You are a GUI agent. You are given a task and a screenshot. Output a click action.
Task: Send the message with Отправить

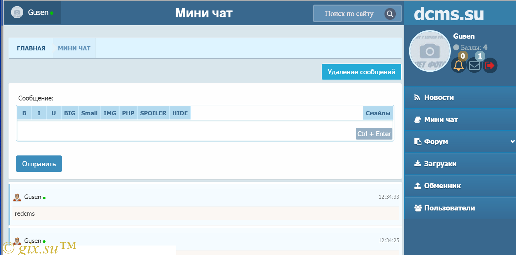(x=39, y=164)
